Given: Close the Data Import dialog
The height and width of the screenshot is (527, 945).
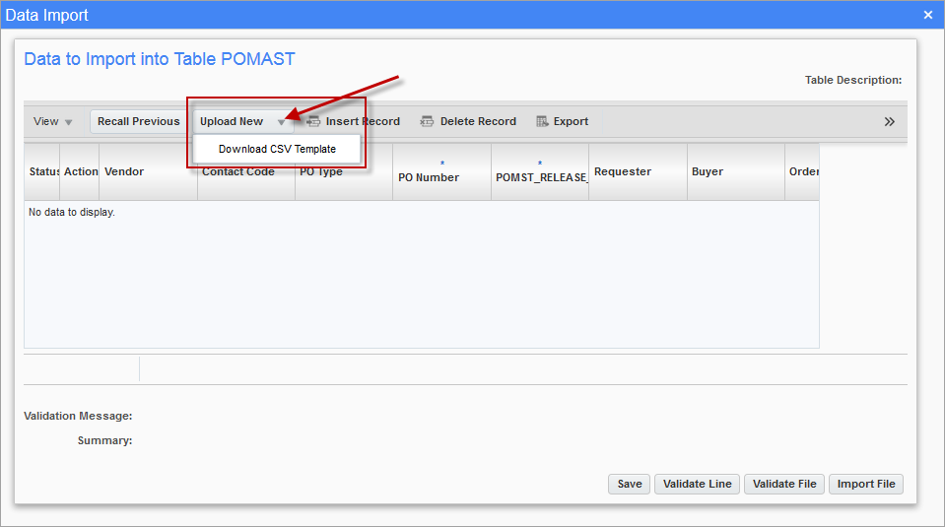Looking at the screenshot, I should pos(928,15).
